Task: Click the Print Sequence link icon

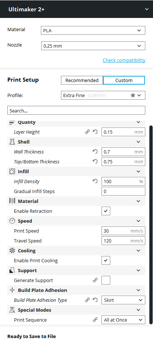Action: pos(95,320)
